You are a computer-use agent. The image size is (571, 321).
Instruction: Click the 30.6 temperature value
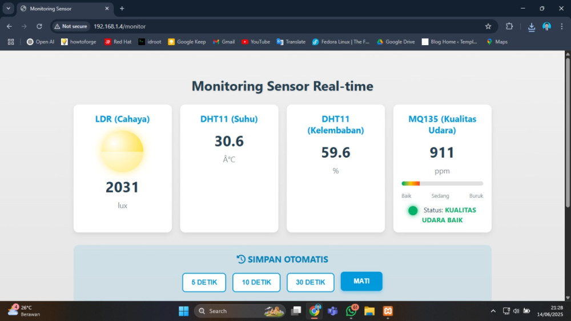[229, 142]
